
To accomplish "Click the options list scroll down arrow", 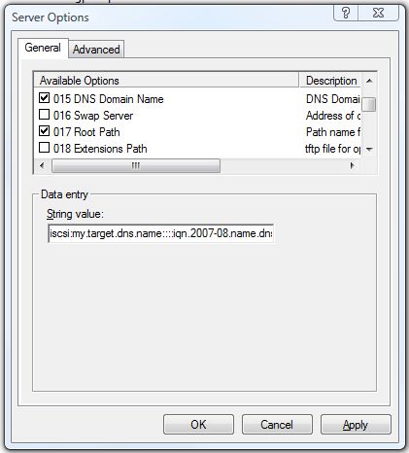I will tap(369, 149).
